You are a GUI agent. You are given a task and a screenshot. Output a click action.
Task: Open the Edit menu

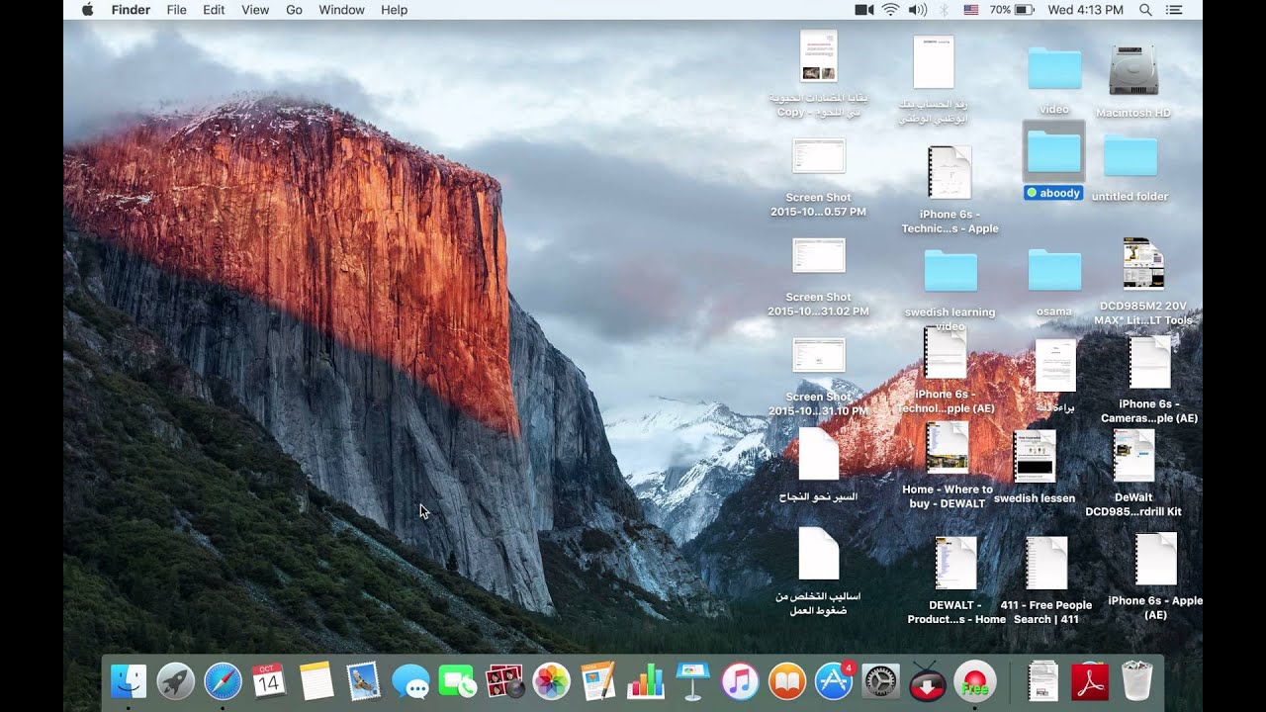tap(214, 10)
